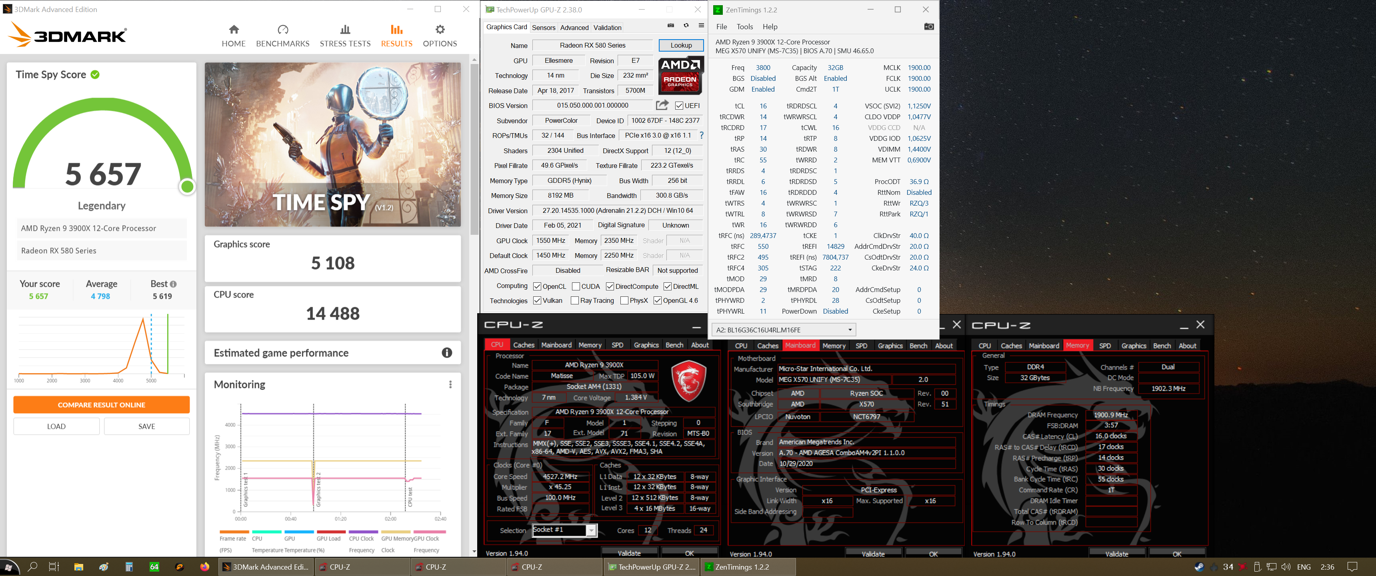This screenshot has width=1376, height=576.
Task: Toggle the CUDA checkbox
Action: coord(576,287)
